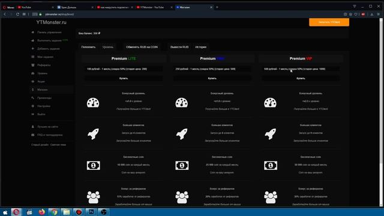Click the Старый дизайн link

tap(40, 145)
